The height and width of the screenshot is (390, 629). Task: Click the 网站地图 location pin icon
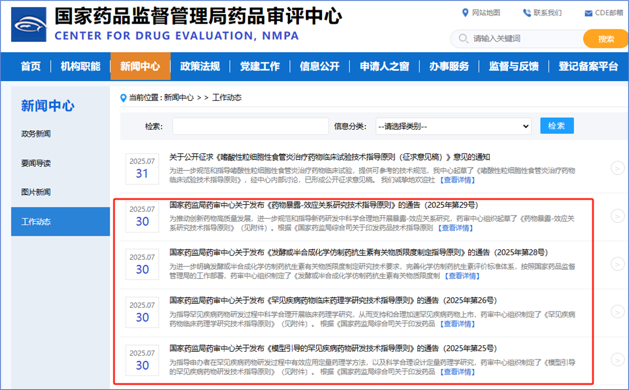(465, 13)
